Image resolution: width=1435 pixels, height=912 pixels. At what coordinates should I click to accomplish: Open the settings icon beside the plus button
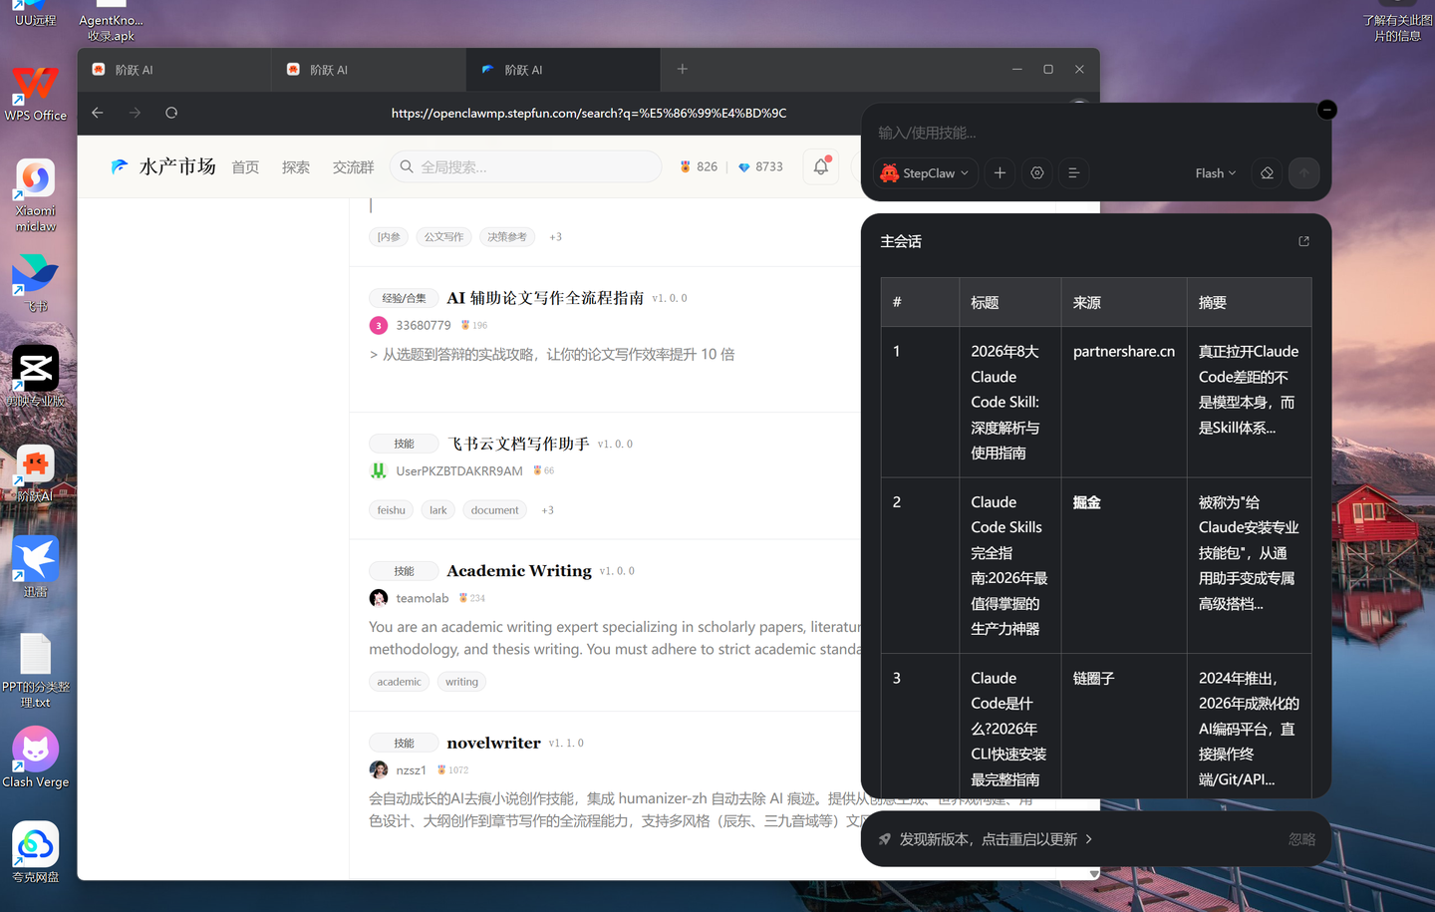click(x=1037, y=172)
